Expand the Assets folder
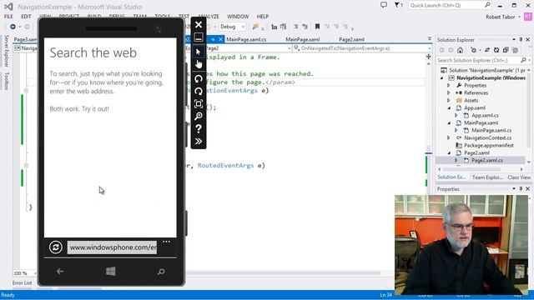 click(x=449, y=100)
